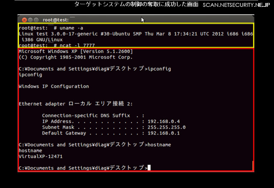
Task: Click the Subnet Mask value 255.255.255.0
Action: click(167, 127)
